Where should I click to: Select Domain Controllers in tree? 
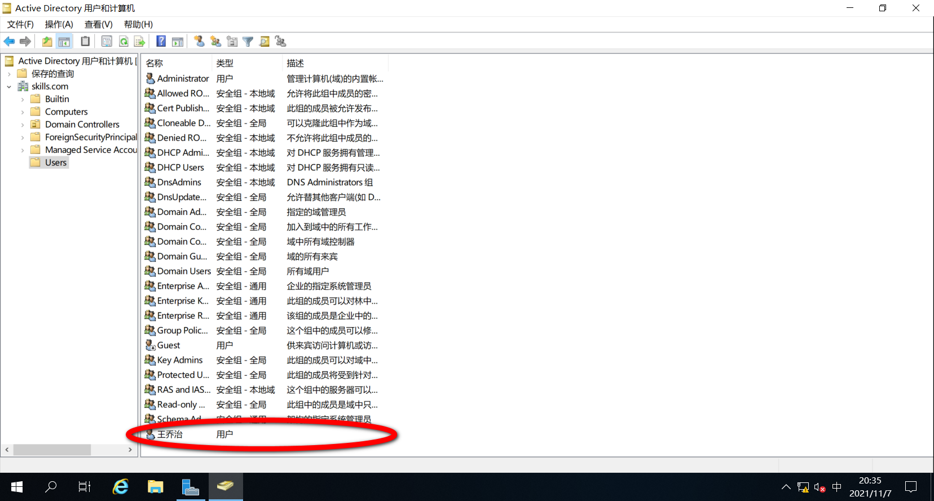point(82,125)
